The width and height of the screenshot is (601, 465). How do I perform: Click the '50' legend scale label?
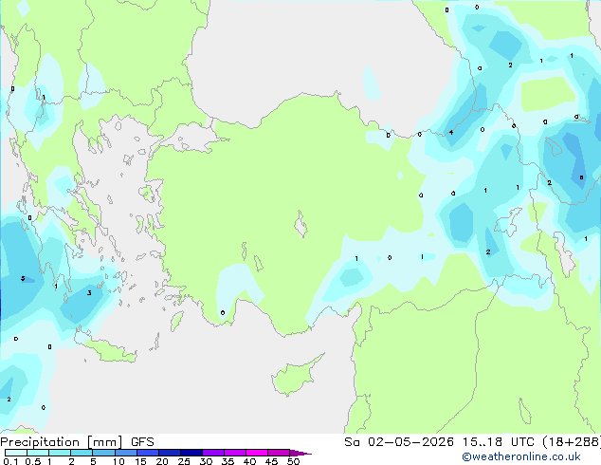(293, 461)
